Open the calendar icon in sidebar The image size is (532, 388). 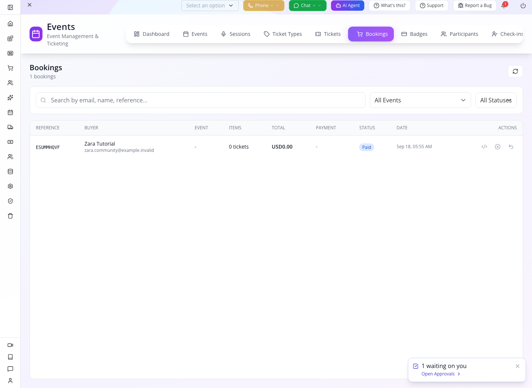point(10,112)
